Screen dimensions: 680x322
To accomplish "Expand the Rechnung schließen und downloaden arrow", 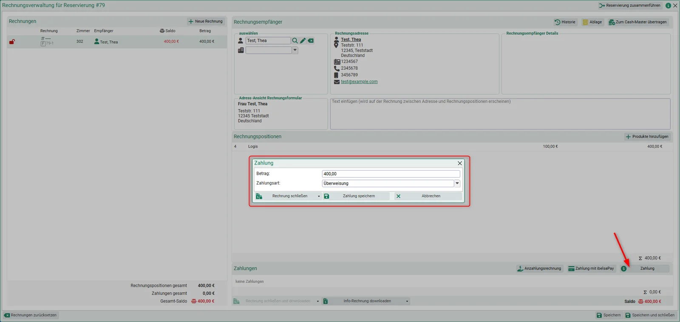I will pos(318,301).
